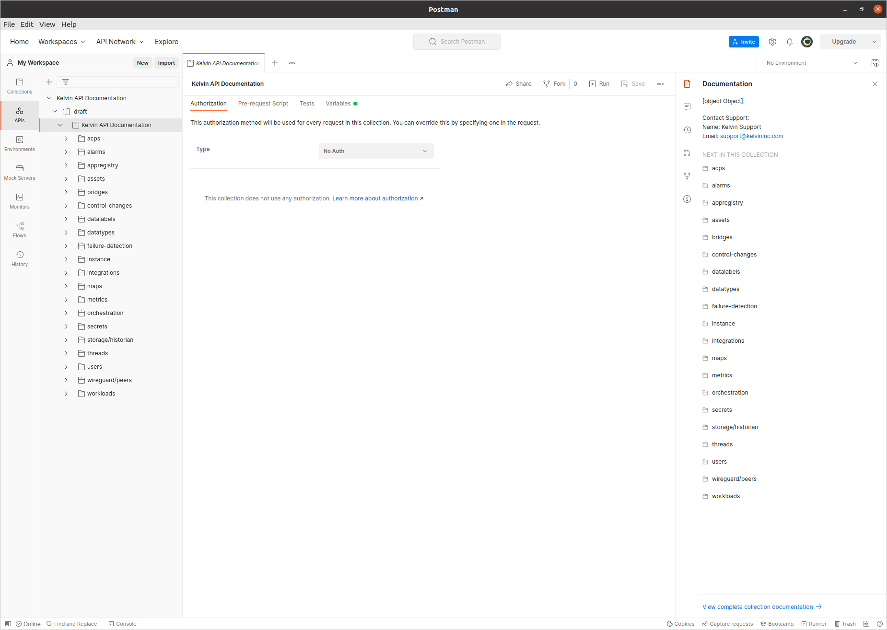Viewport: 887px width, 630px height.
Task: Click the Import button
Action: 166,63
